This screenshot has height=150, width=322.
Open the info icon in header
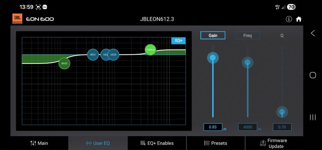pos(289,19)
